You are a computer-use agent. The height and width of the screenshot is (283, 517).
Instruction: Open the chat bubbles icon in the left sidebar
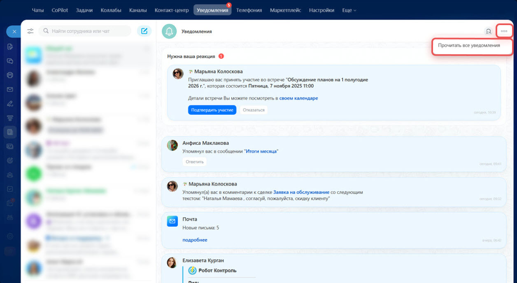pyautogui.click(x=10, y=61)
